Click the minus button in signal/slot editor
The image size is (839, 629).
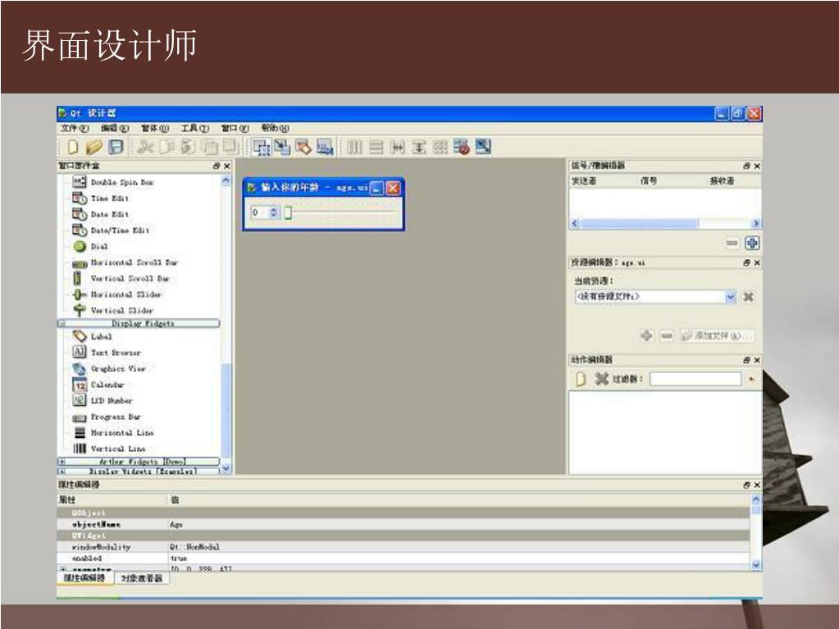(732, 244)
